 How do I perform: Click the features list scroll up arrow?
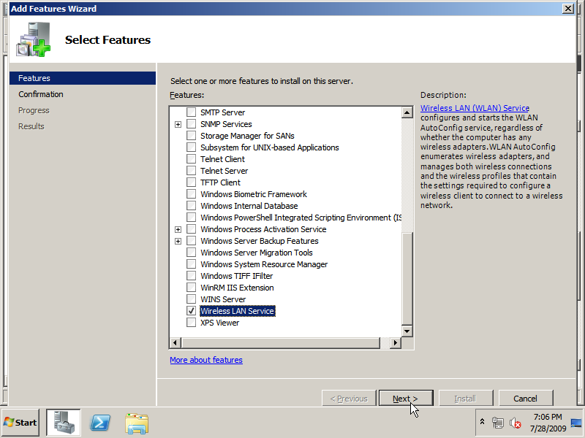[407, 112]
